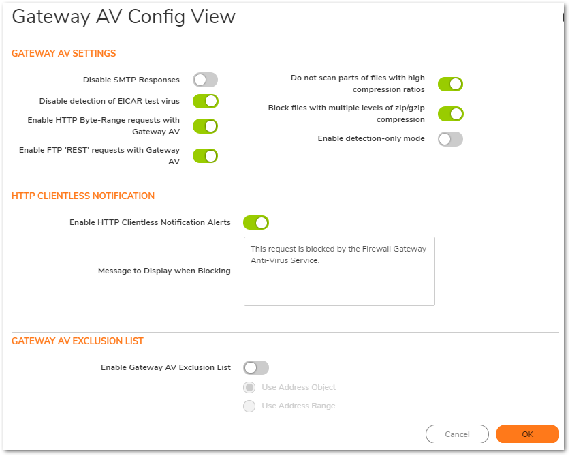This screenshot has height=456, width=570.
Task: Toggle high compression ratios scan switch
Action: pos(450,84)
